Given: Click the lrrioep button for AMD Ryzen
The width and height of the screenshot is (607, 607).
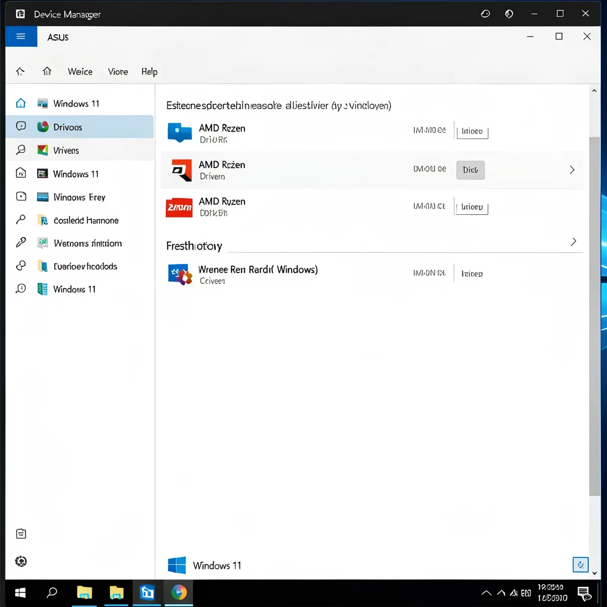Looking at the screenshot, I should point(472,207).
